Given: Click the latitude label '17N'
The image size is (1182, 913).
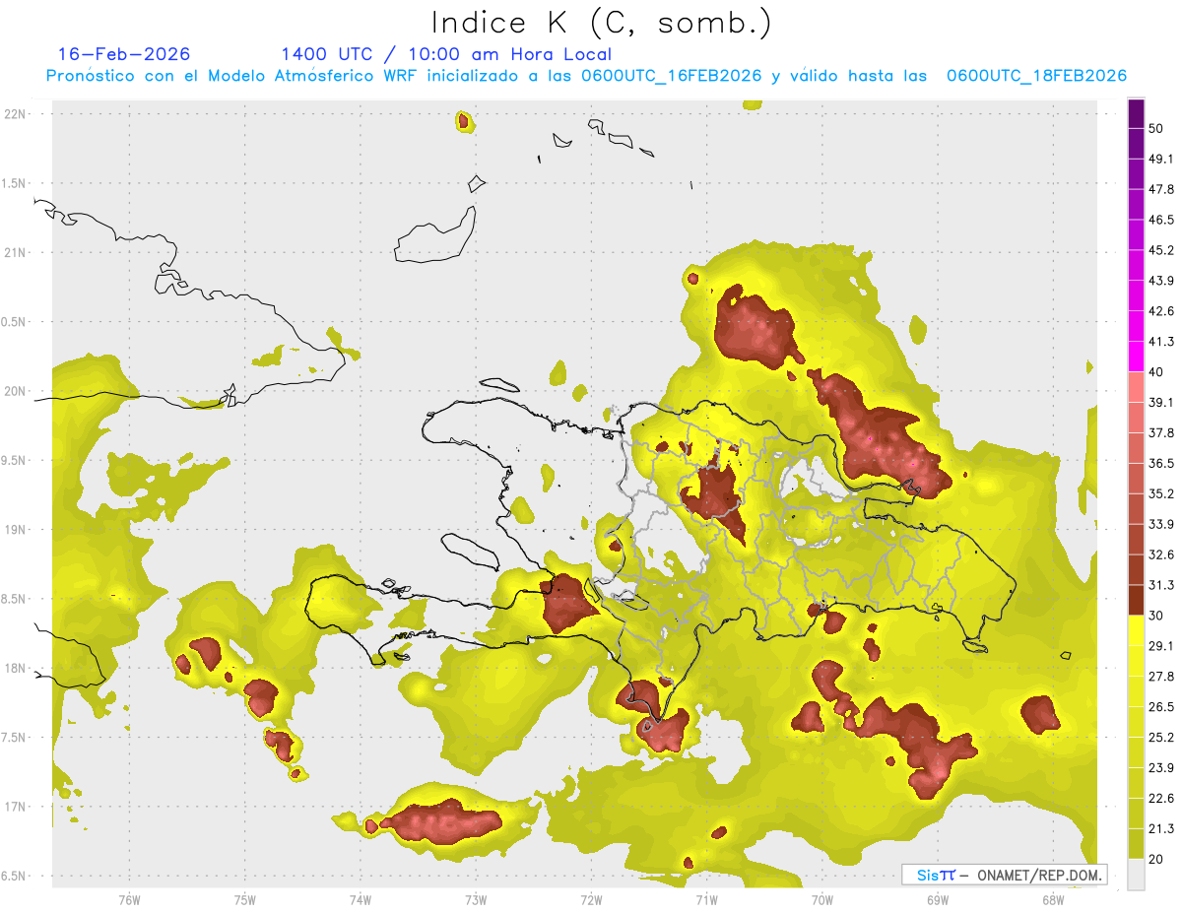Looking at the screenshot, I should tap(16, 807).
